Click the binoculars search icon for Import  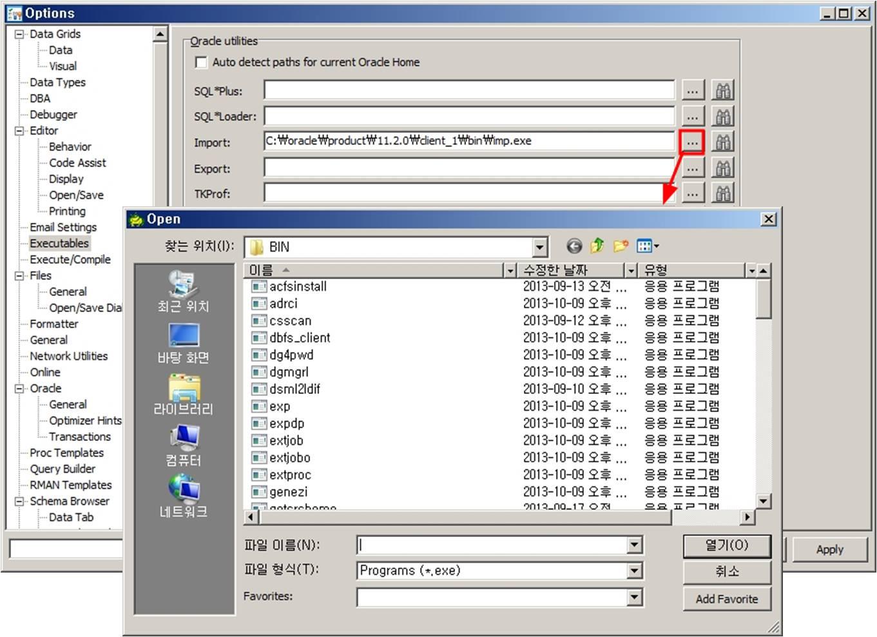click(723, 142)
